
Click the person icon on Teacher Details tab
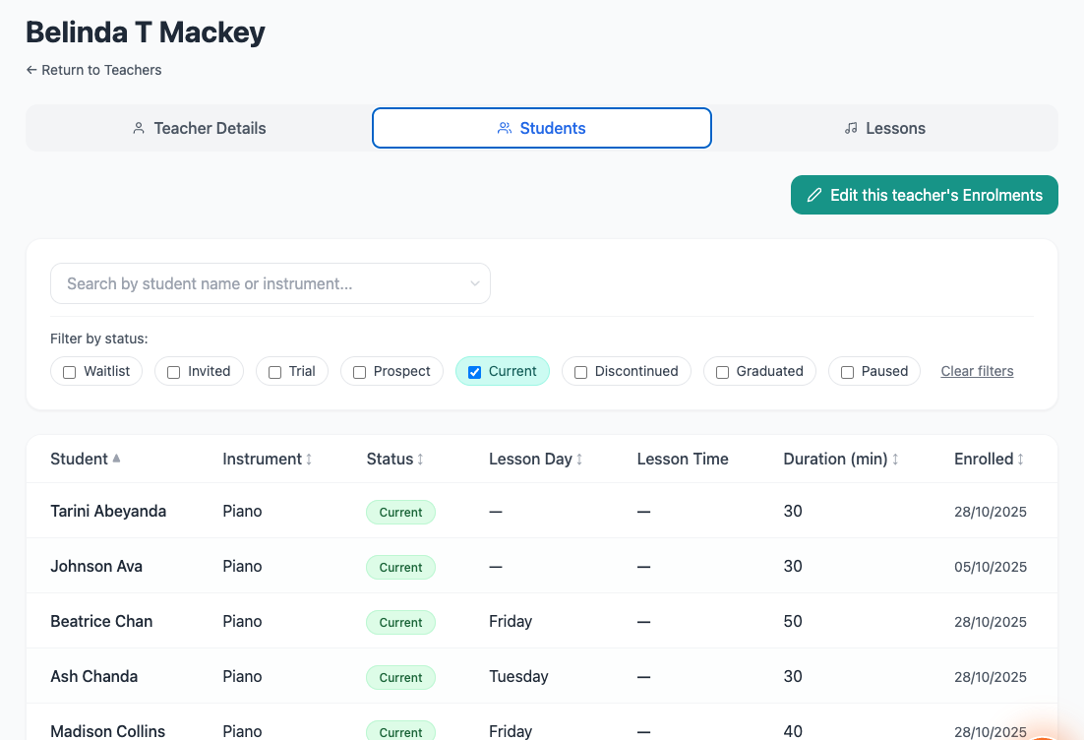coord(139,128)
